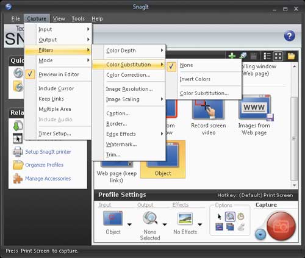305x258 pixels.
Task: Click the red Capture button
Action: coord(281,226)
